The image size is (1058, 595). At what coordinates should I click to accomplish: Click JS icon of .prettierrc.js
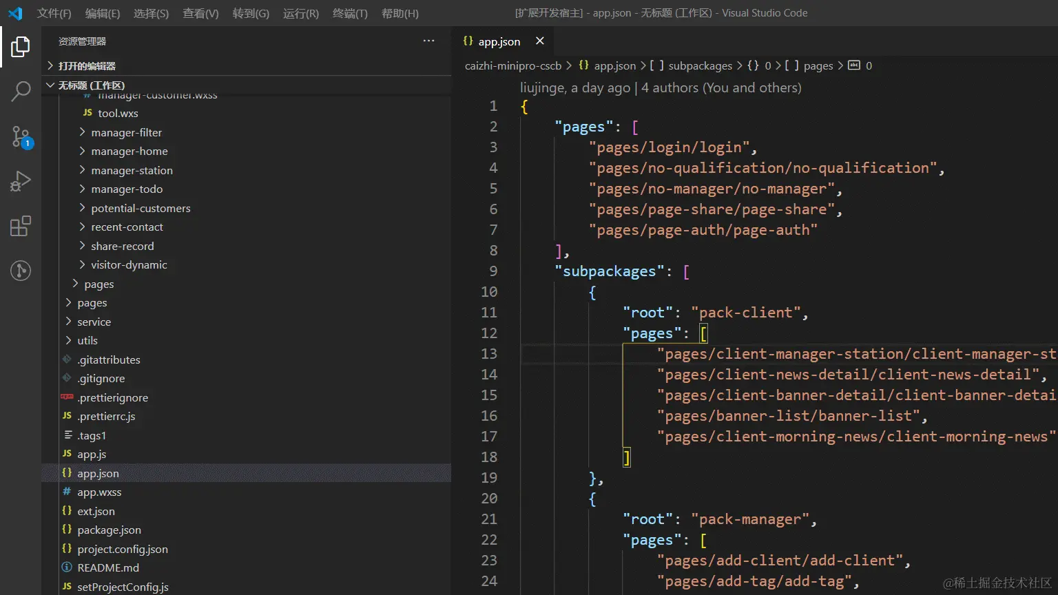point(67,416)
